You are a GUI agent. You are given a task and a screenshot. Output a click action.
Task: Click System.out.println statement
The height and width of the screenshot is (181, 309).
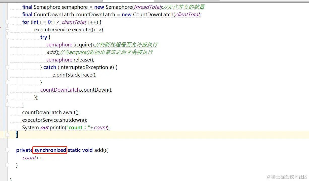66,128
